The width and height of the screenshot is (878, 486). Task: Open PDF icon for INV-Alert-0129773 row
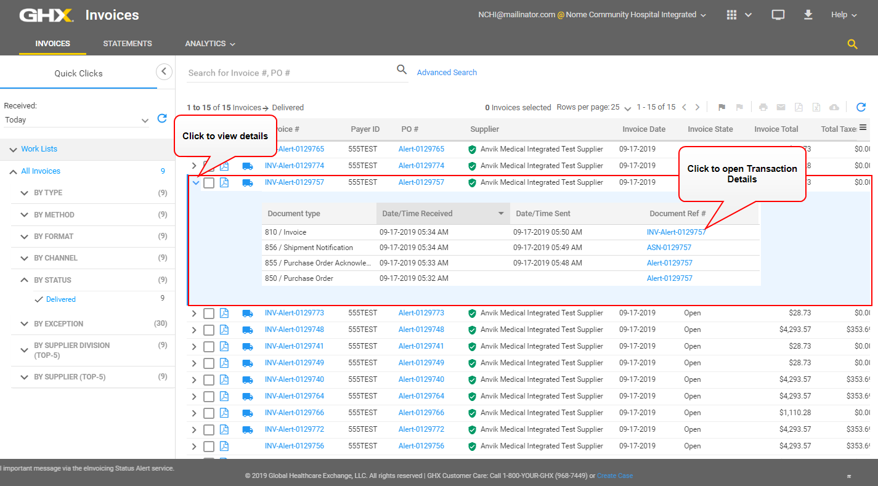(224, 313)
